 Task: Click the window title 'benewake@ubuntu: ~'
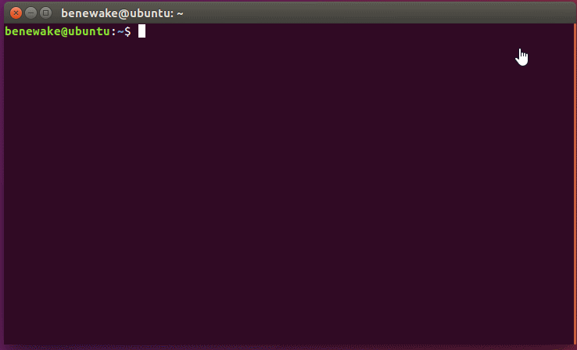point(122,13)
